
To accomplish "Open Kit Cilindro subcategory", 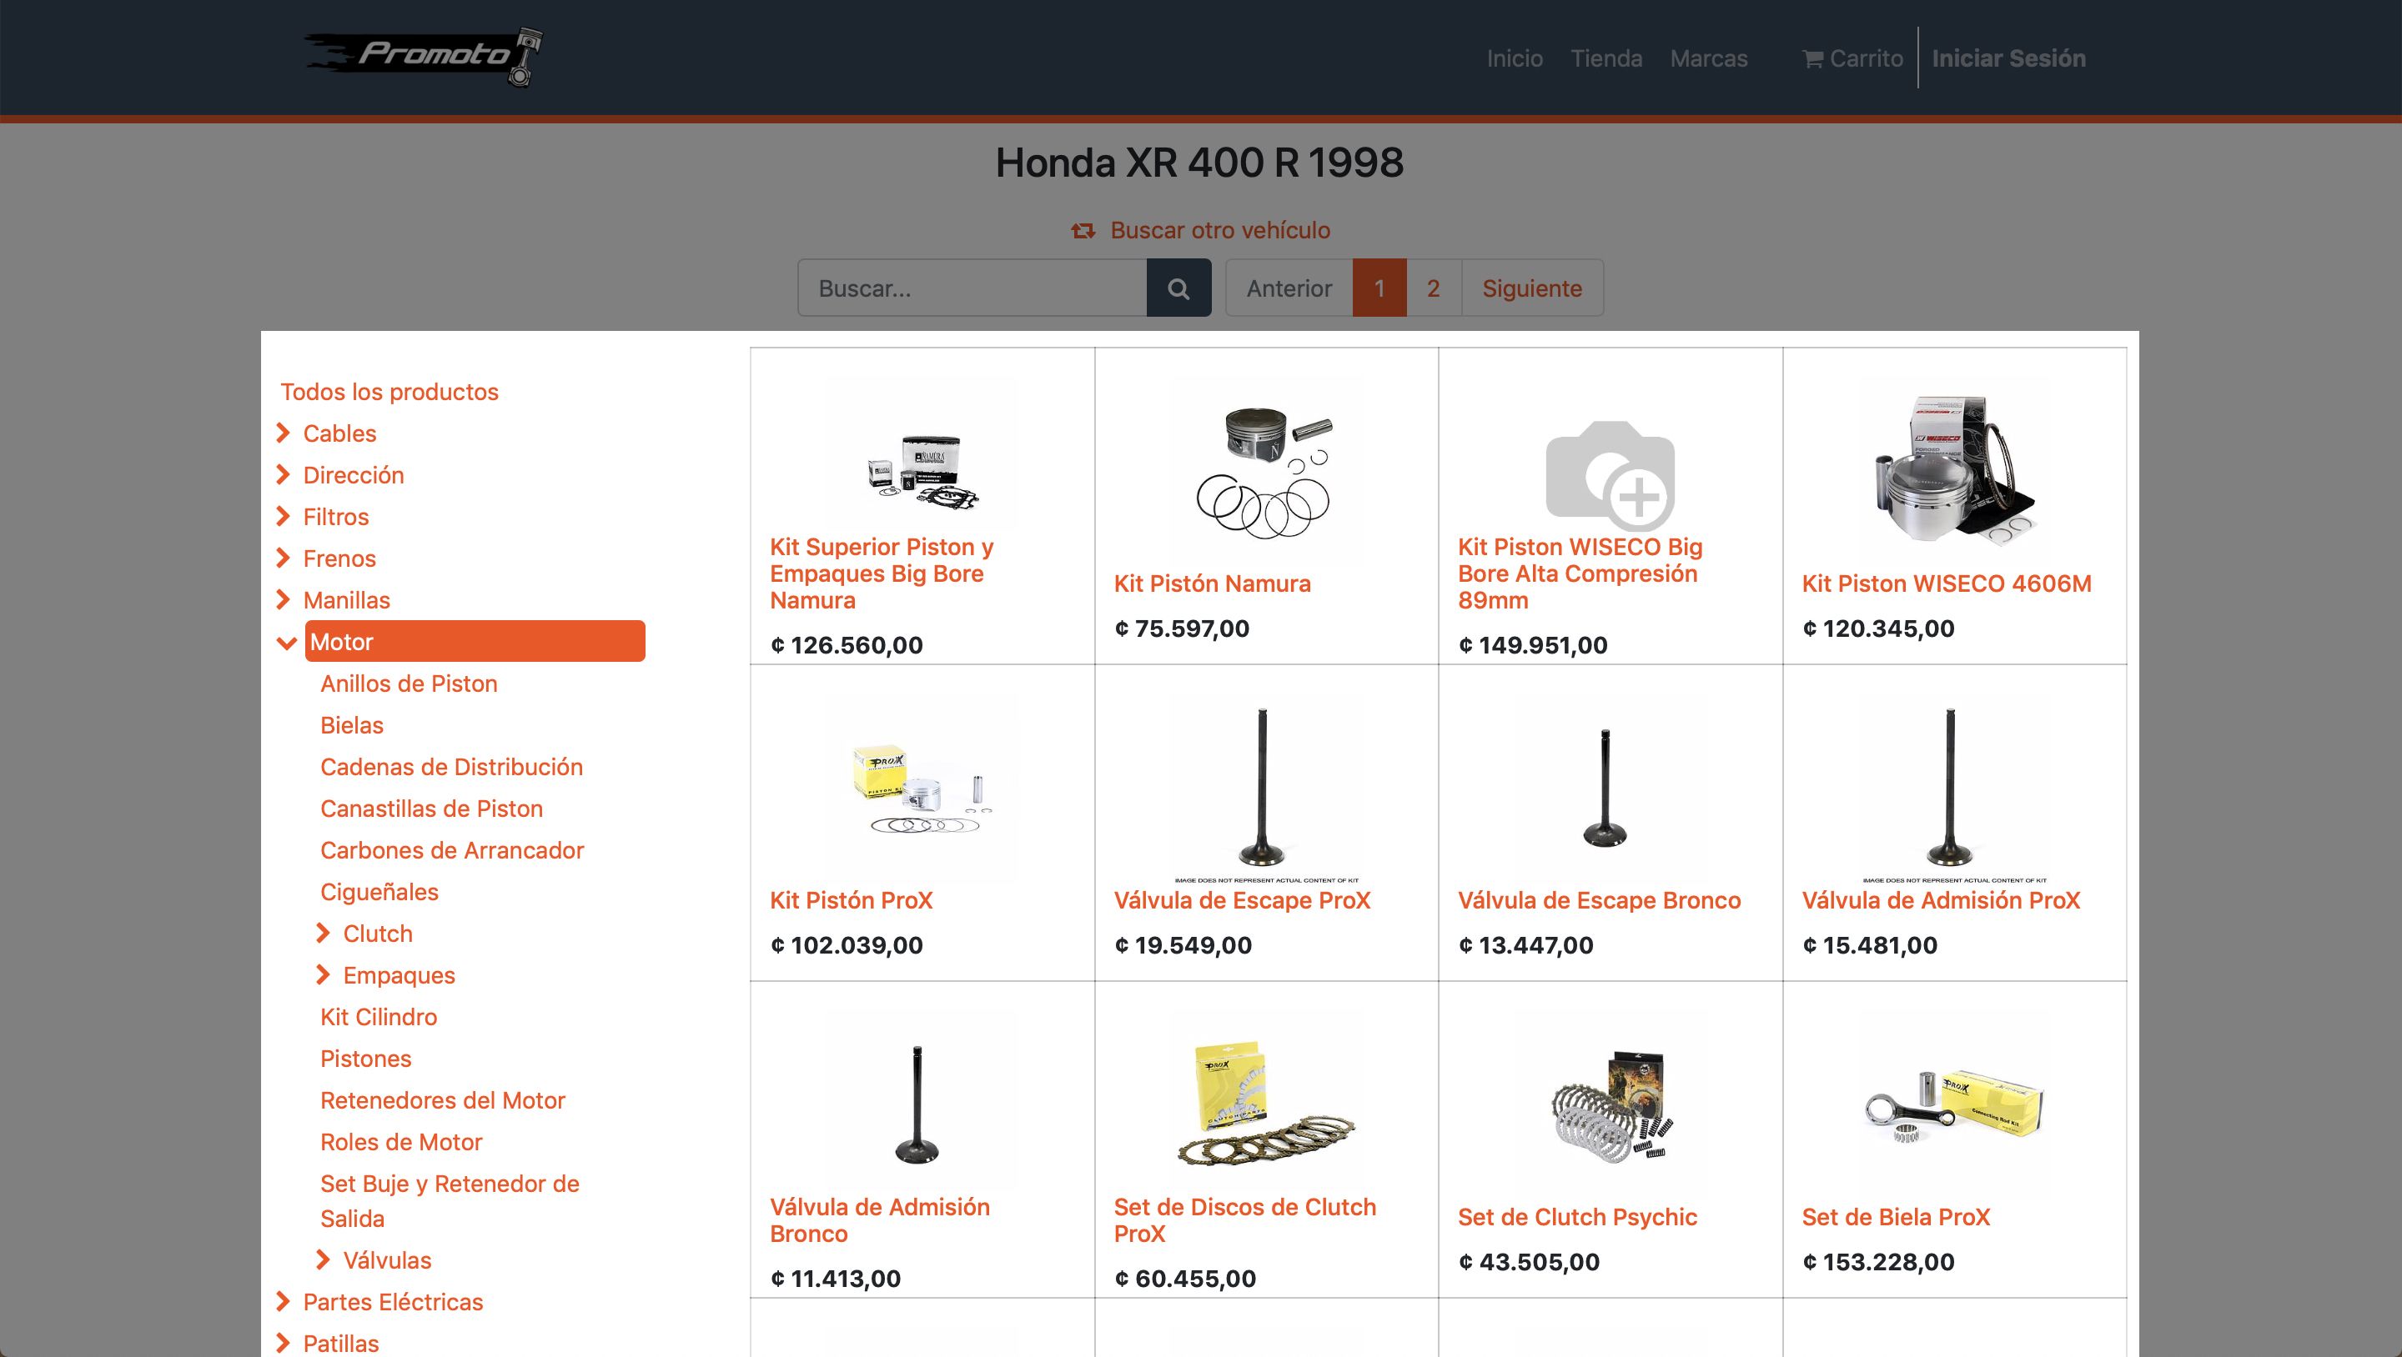I will (378, 1017).
